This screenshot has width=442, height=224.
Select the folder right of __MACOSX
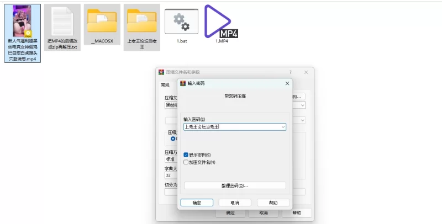(x=142, y=23)
